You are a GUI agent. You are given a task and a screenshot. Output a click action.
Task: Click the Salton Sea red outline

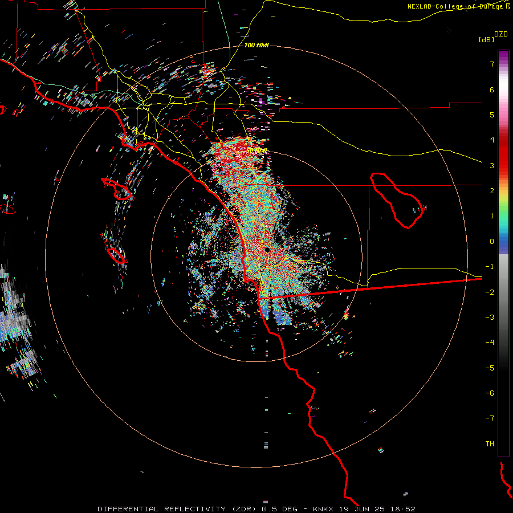[397, 200]
